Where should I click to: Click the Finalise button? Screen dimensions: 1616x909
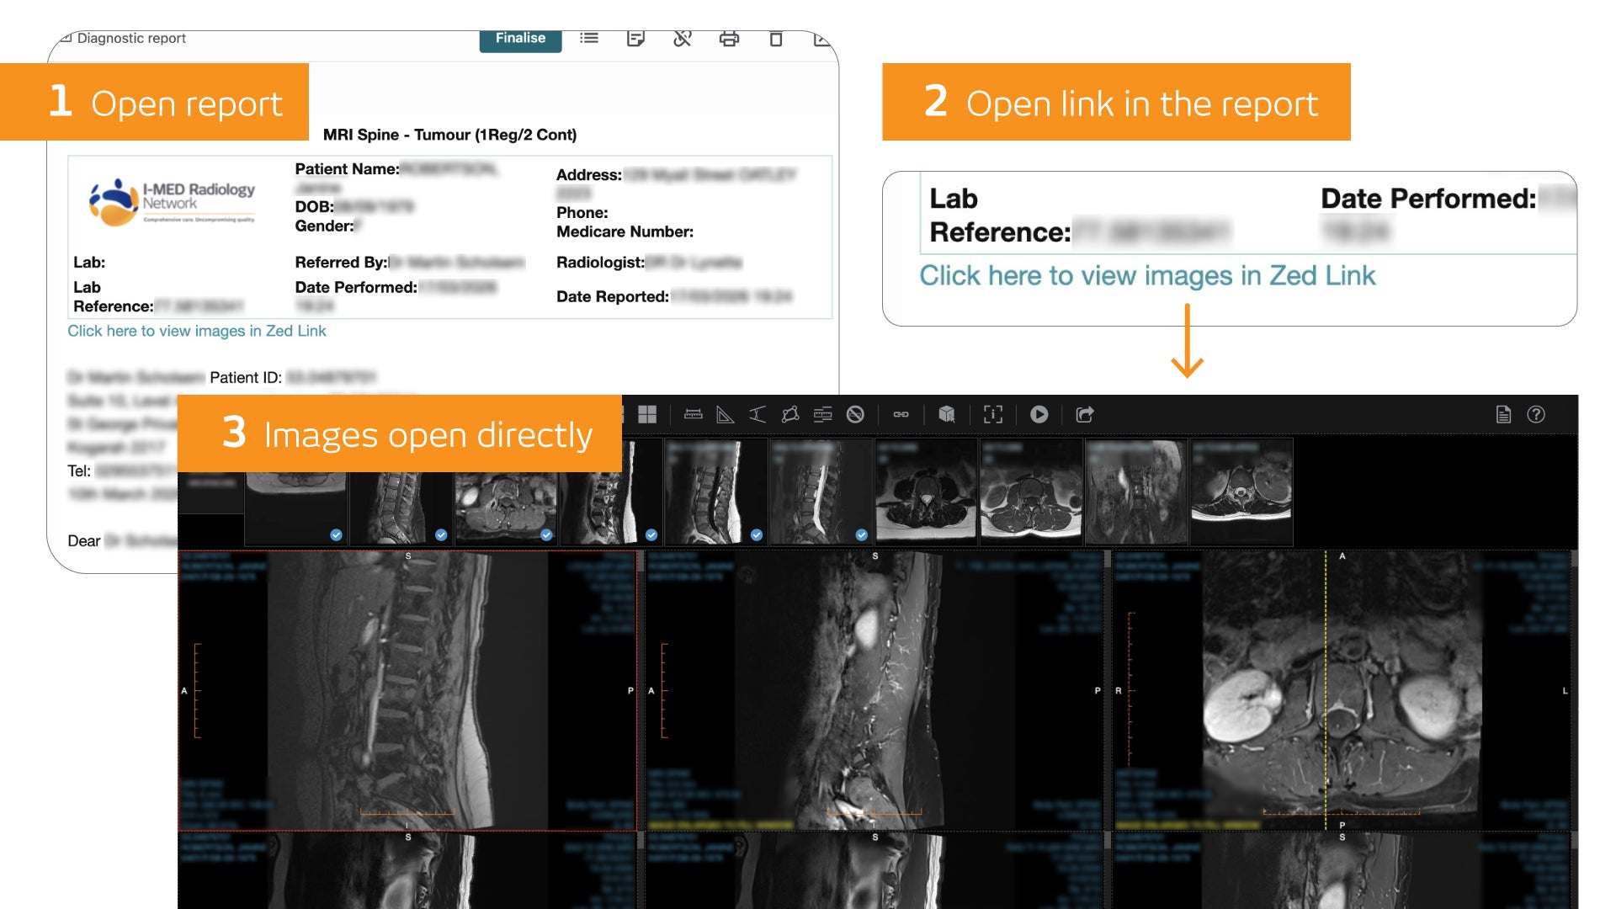click(520, 39)
